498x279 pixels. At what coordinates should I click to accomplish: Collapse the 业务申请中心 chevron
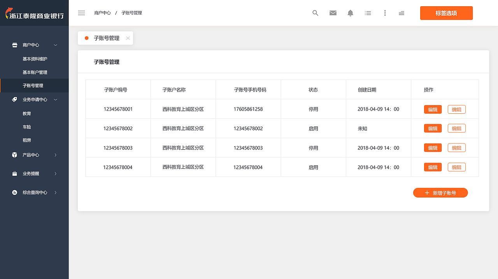(x=55, y=99)
